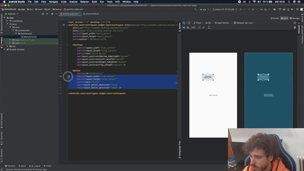
Task: Click the clear constraints icon
Action: pos(199,28)
